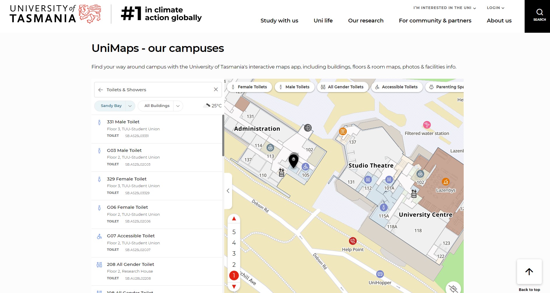
Task: Open Uni life menu
Action: pyautogui.click(x=323, y=21)
